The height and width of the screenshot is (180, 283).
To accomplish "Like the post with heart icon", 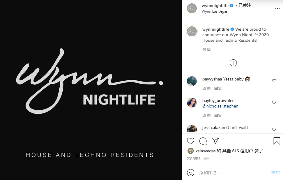I will (x=190, y=141).
